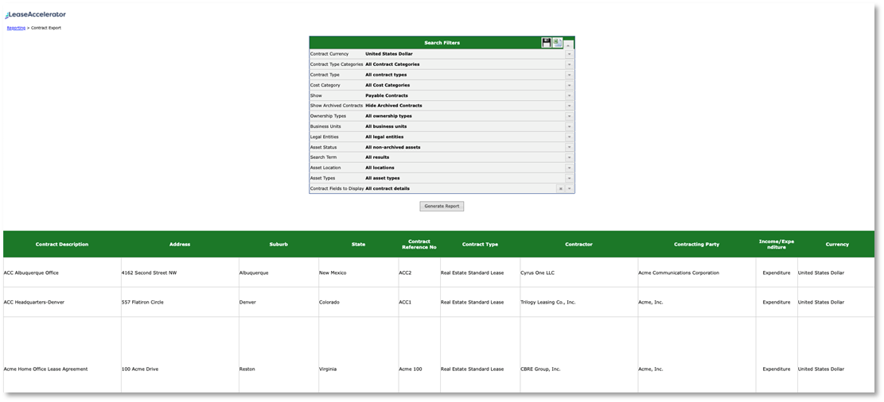Click the ACC2 reference number
The width and height of the screenshot is (884, 402).
point(405,273)
